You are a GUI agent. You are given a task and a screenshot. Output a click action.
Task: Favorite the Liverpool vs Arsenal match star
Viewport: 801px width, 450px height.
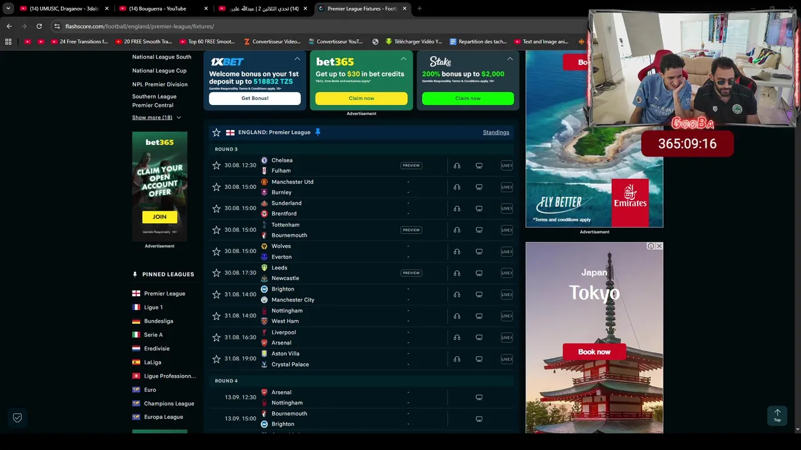(x=217, y=337)
